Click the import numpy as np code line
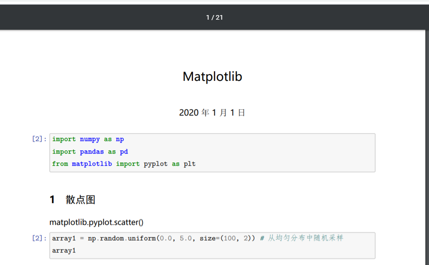429x265 pixels. click(88, 139)
